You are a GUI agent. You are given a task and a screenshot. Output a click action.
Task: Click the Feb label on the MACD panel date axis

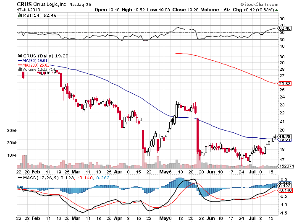coord(36,218)
